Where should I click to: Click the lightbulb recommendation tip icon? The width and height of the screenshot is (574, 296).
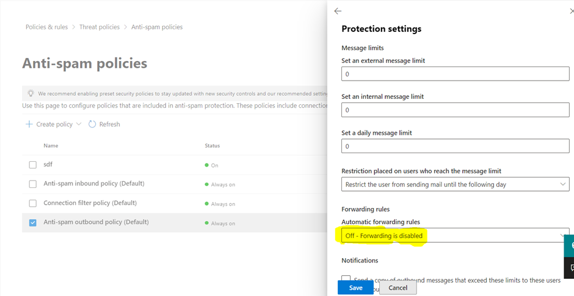click(x=31, y=93)
